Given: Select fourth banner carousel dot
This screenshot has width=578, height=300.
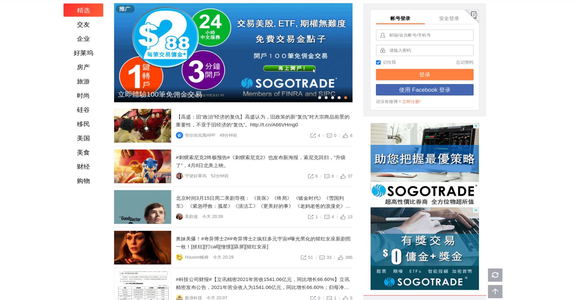Looking at the screenshot, I should 339,97.
